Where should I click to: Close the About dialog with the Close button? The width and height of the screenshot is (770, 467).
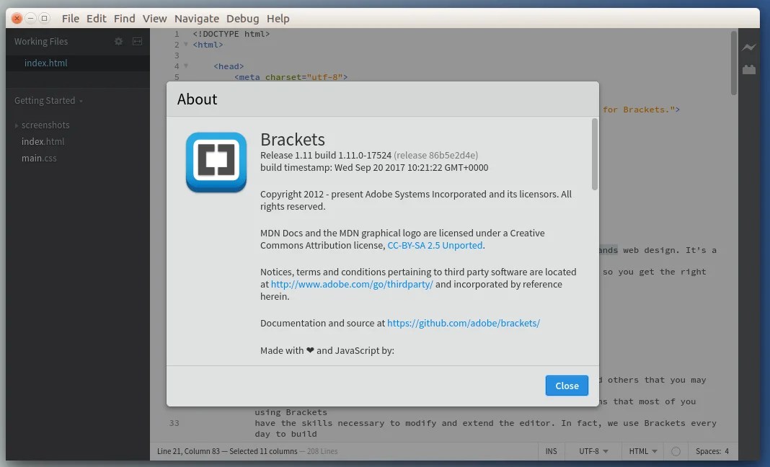tap(567, 386)
